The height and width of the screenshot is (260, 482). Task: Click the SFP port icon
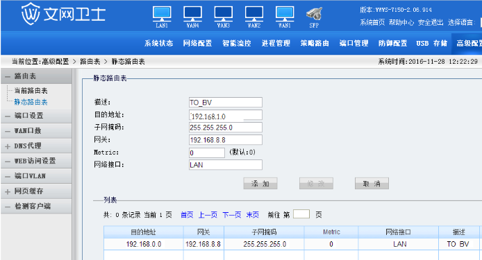pos(314,14)
